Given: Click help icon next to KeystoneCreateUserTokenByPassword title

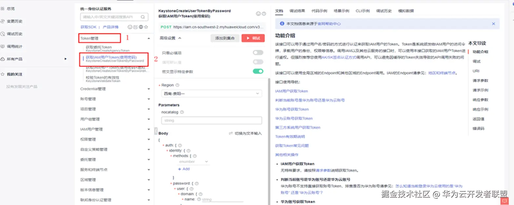Looking at the screenshot, I should click(264, 14).
